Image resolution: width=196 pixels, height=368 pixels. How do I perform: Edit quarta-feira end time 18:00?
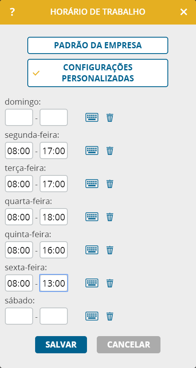(x=53, y=217)
